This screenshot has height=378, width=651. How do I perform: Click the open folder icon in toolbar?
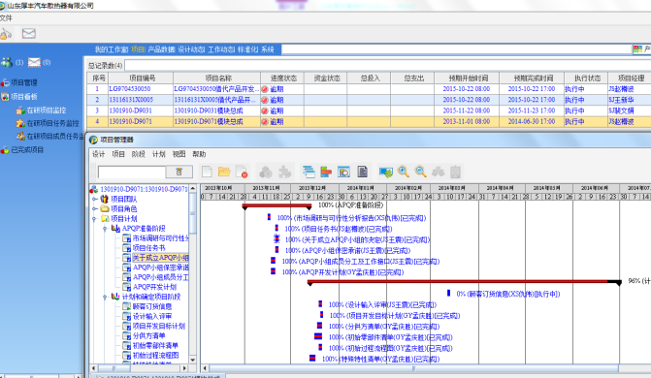(x=224, y=172)
